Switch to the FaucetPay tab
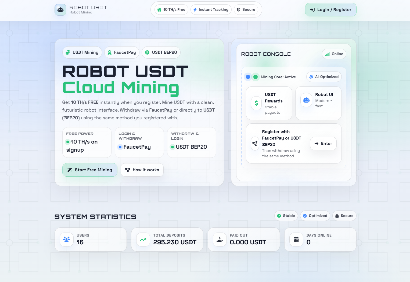The image size is (410, 282). pyautogui.click(x=122, y=52)
